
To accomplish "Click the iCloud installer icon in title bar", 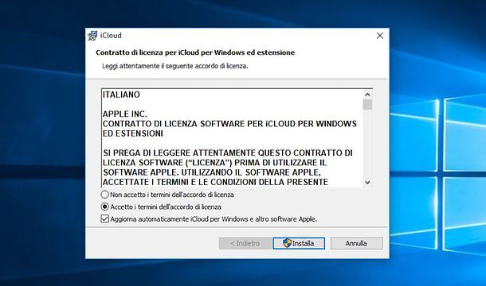I will [92, 36].
